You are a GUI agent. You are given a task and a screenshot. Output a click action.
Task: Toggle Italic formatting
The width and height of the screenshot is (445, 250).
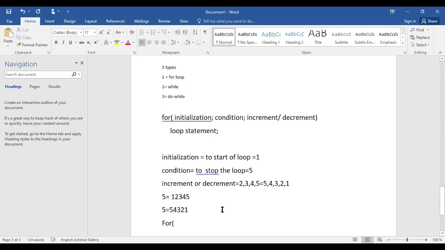63,42
